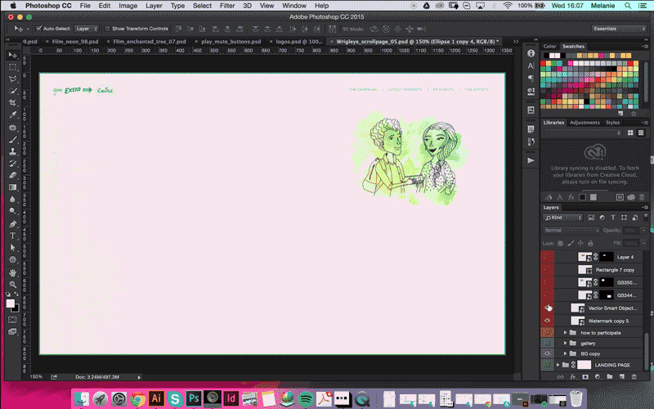Viewport: 654px width, 409px height.
Task: Link layers using chain icon
Action: tap(561, 376)
